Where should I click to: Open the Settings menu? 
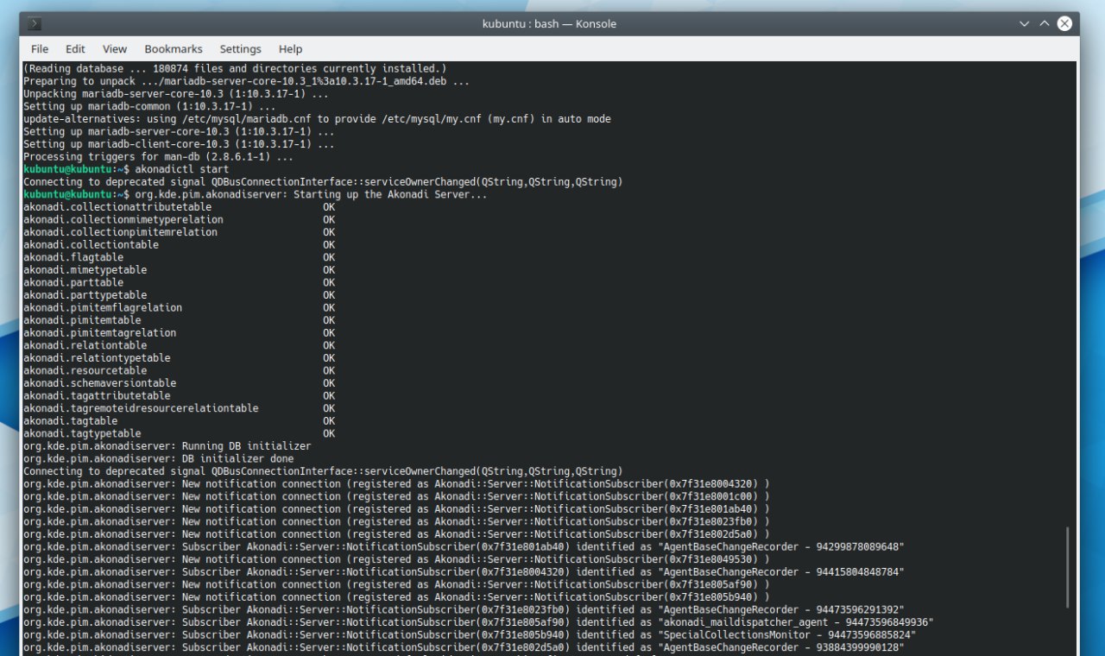tap(240, 49)
